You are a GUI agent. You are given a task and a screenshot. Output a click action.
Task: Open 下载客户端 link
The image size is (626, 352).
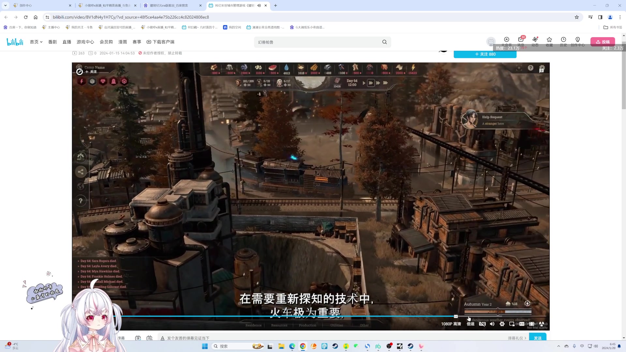[x=160, y=42]
